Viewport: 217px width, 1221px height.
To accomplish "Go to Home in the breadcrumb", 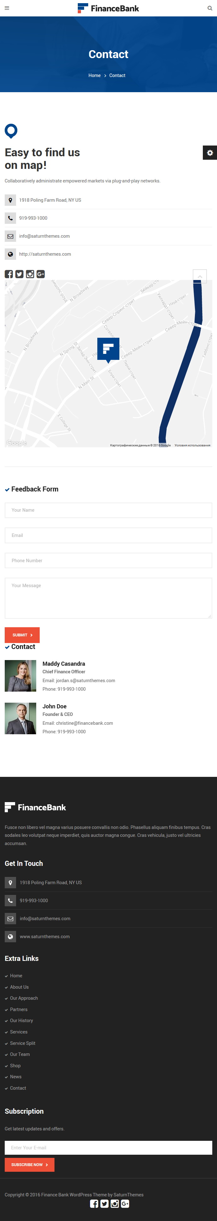I will [x=94, y=75].
